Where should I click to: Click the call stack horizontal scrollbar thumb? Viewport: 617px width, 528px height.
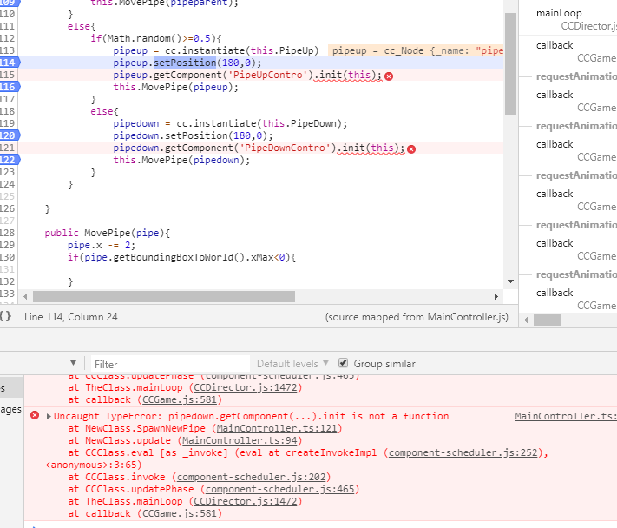(548, 320)
